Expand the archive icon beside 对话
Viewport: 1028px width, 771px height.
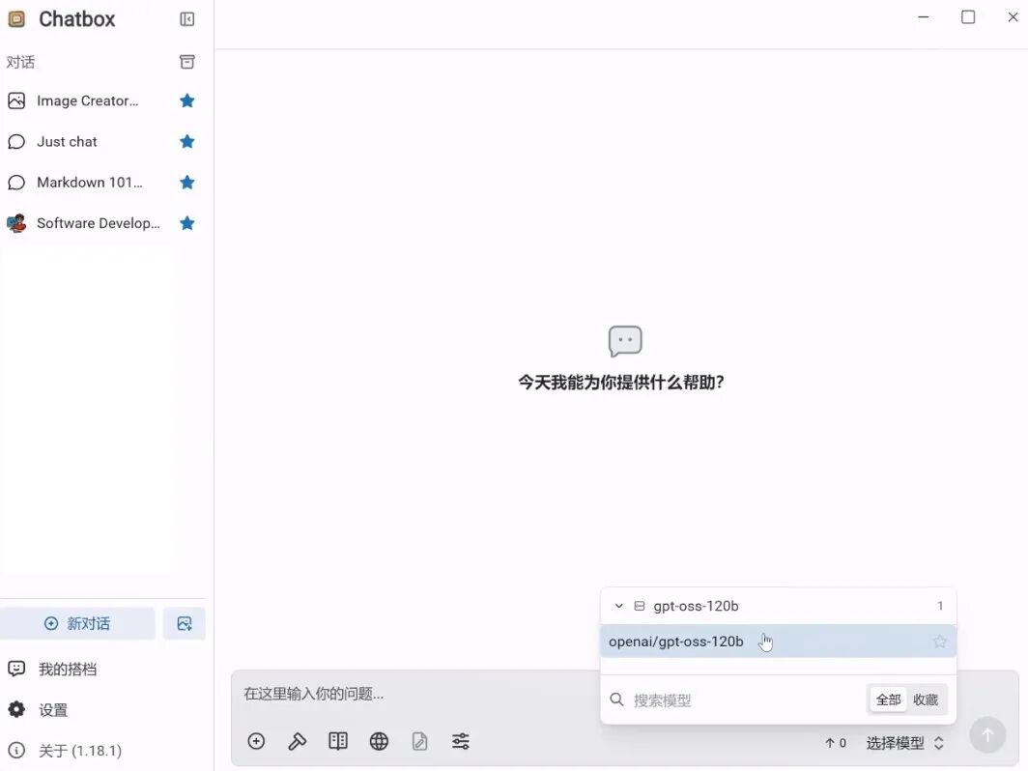click(186, 61)
